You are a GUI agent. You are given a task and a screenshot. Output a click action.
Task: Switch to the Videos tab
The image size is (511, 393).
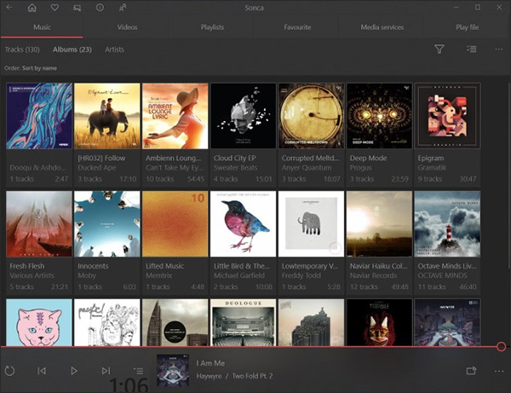coord(127,27)
